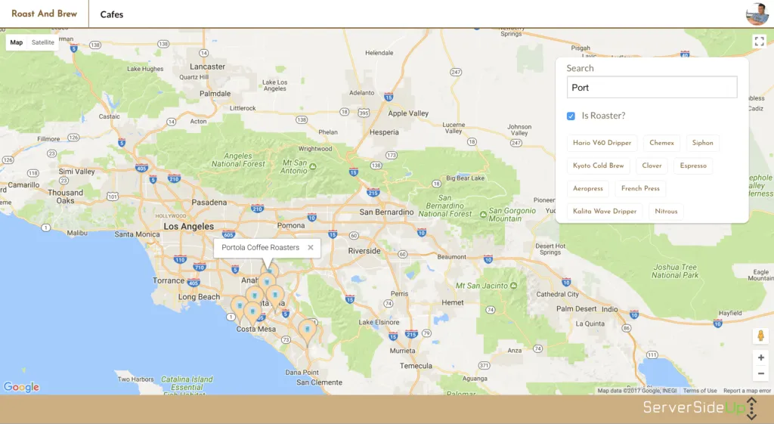Toggle the Hario V60 Dripper filter
The height and width of the screenshot is (424, 774).
[x=602, y=143]
